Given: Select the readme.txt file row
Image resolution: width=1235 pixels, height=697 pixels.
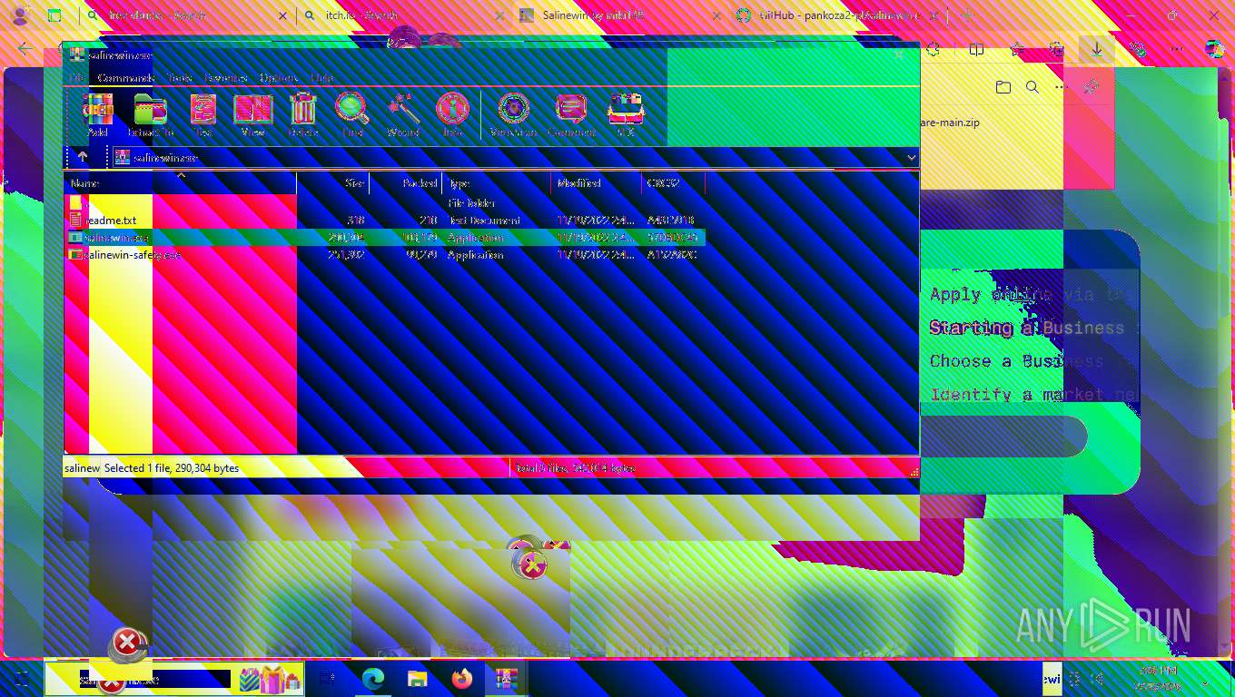Looking at the screenshot, I should [385, 221].
